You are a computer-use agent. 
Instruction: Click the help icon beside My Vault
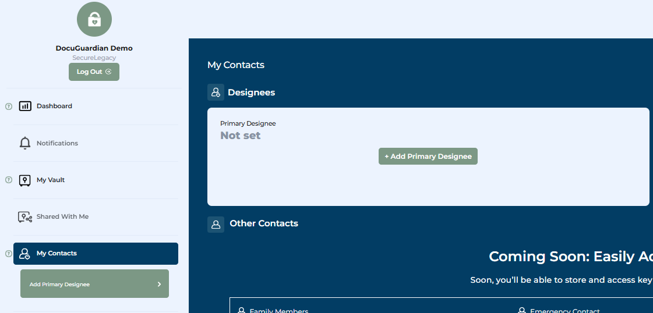click(8, 180)
